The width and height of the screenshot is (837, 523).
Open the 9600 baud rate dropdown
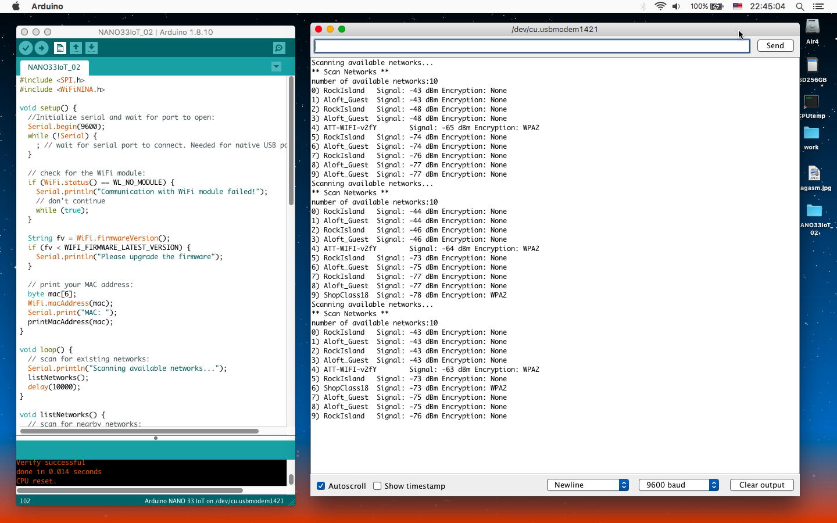678,485
